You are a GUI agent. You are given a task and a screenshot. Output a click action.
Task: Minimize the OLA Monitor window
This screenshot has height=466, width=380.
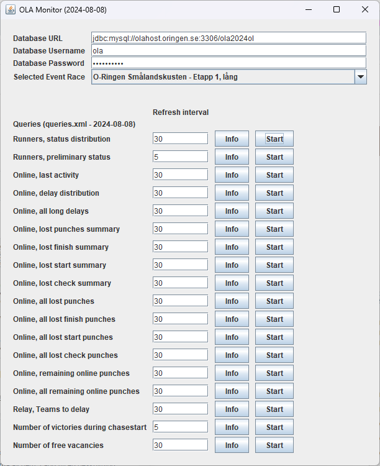309,9
